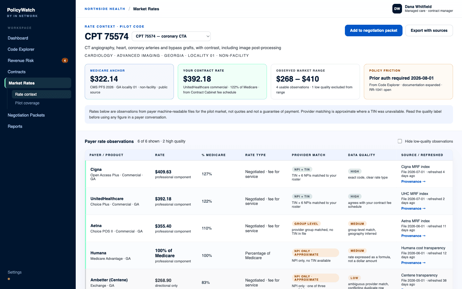462x289 pixels.
Task: Open Settings in the sidebar
Action: [15, 272]
